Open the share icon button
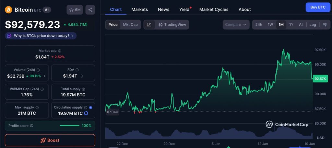Viewport: 332px width, 148px height. pos(90,10)
